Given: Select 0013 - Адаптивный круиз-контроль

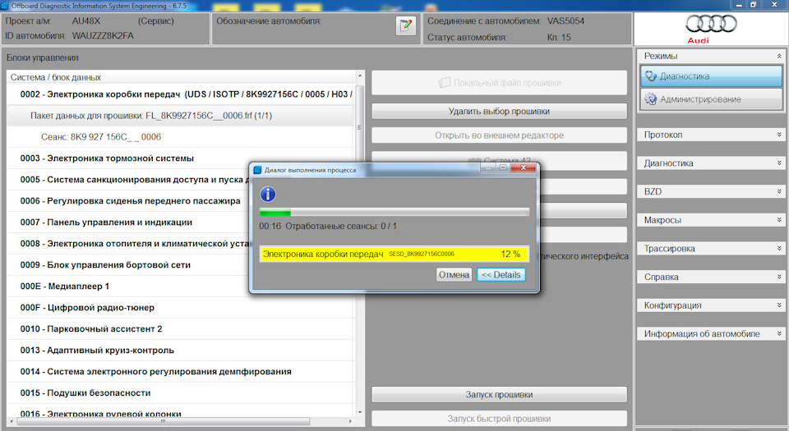Looking at the screenshot, I should coord(181,350).
